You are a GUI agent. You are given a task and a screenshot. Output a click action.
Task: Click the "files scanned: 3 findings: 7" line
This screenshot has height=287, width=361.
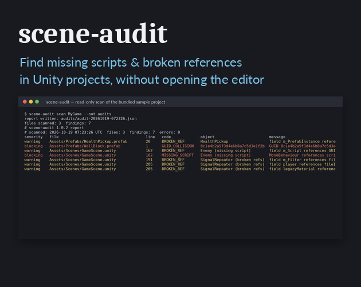click(57, 123)
